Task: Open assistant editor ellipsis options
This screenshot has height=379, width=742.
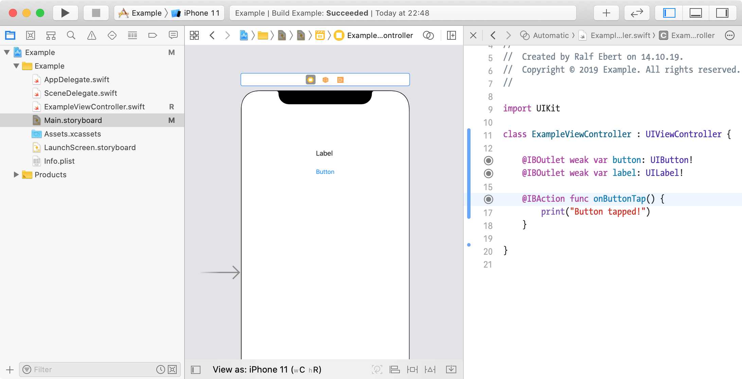Action: coord(730,35)
